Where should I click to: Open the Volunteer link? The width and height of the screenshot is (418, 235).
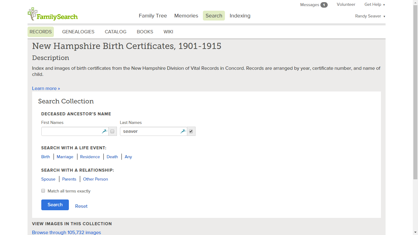346,5
